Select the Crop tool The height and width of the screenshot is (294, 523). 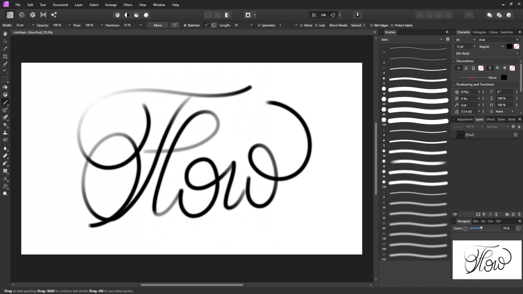(x=5, y=56)
